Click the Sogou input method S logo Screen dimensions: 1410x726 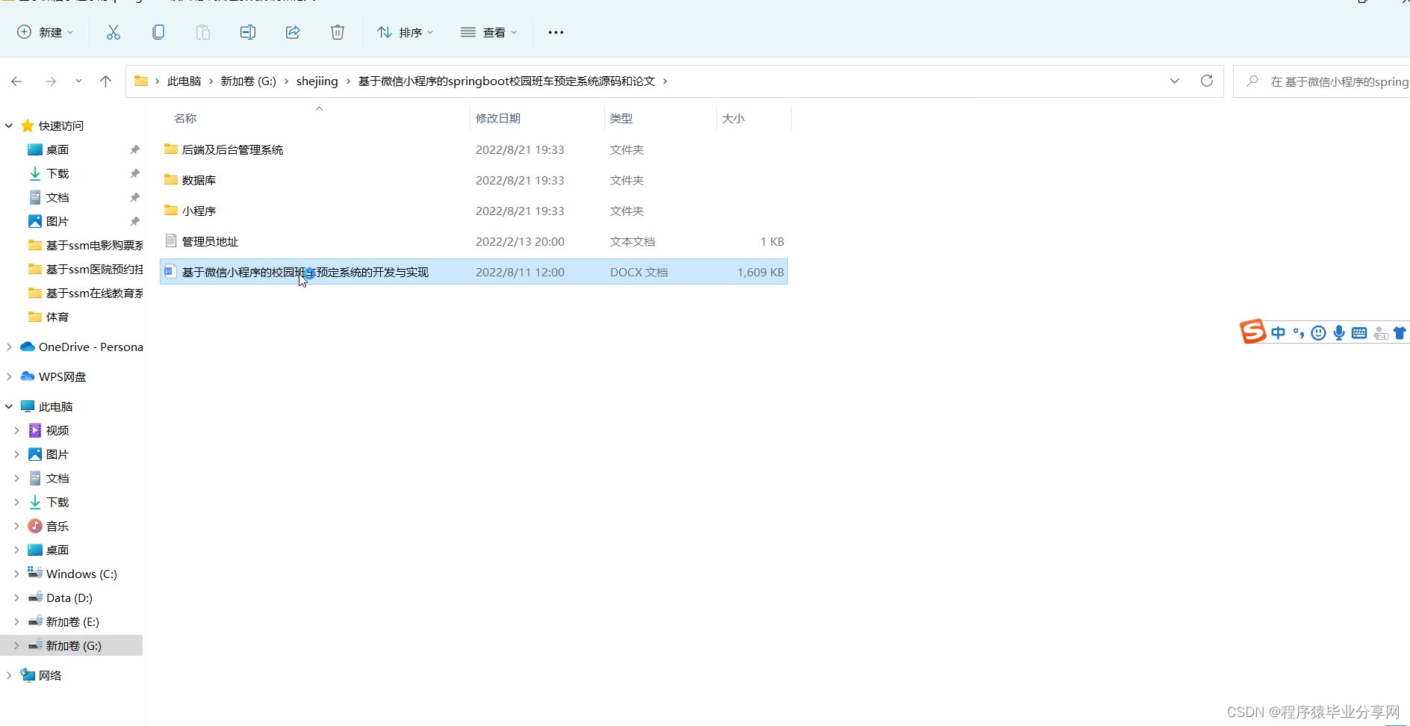pos(1253,331)
